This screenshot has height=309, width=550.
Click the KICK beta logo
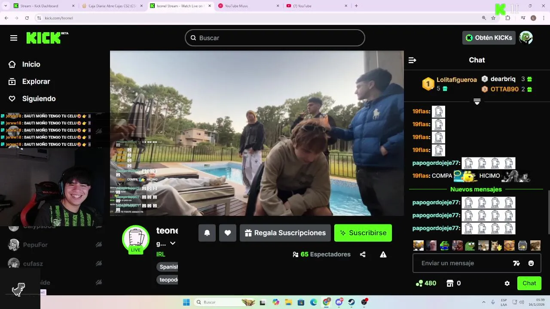[47, 38]
